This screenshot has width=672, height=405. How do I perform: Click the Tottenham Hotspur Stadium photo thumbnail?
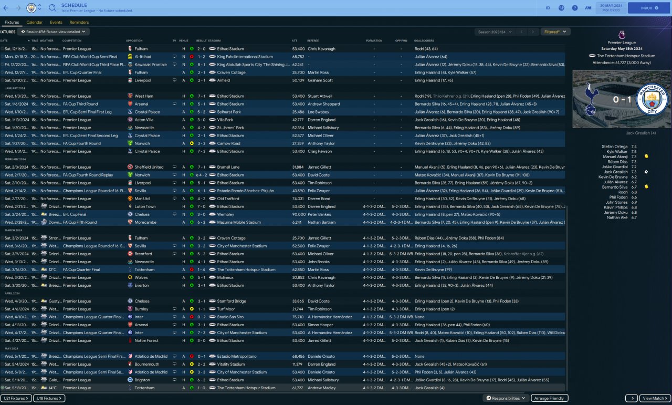[622, 99]
